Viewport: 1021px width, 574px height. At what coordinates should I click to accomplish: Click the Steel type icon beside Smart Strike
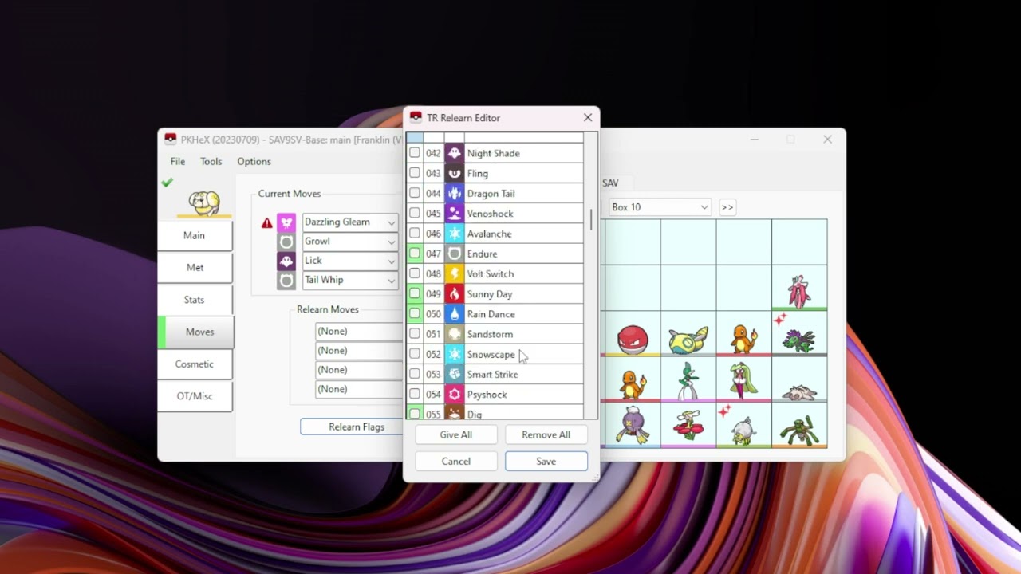[x=454, y=374]
